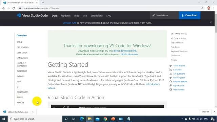Jump to Keyboard Shortcuts section
This screenshot has width=217, height=122.
[x=179, y=51]
